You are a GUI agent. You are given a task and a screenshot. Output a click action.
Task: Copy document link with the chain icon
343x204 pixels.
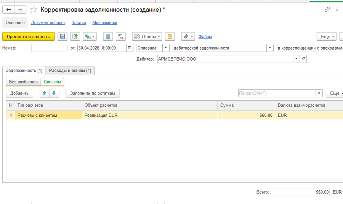pyautogui.click(x=327, y=10)
